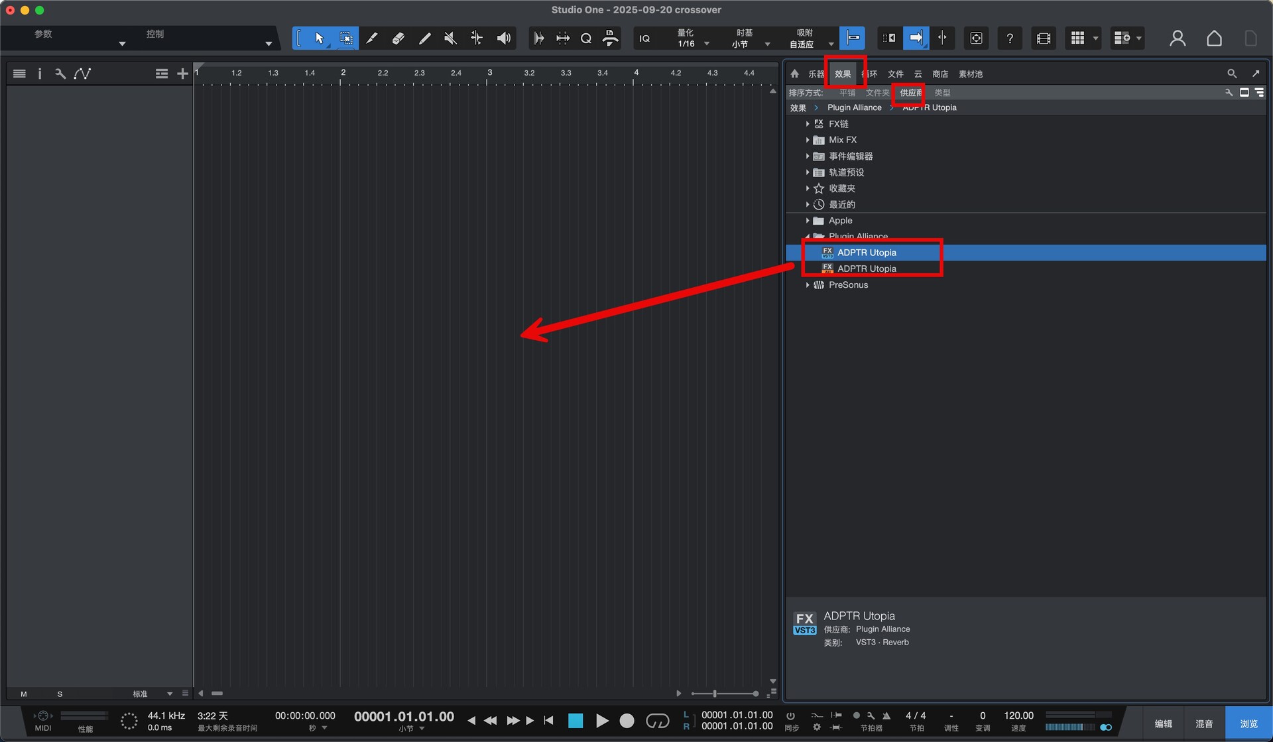The width and height of the screenshot is (1273, 742).
Task: Expand the PreSonus vendor folder
Action: coord(807,285)
